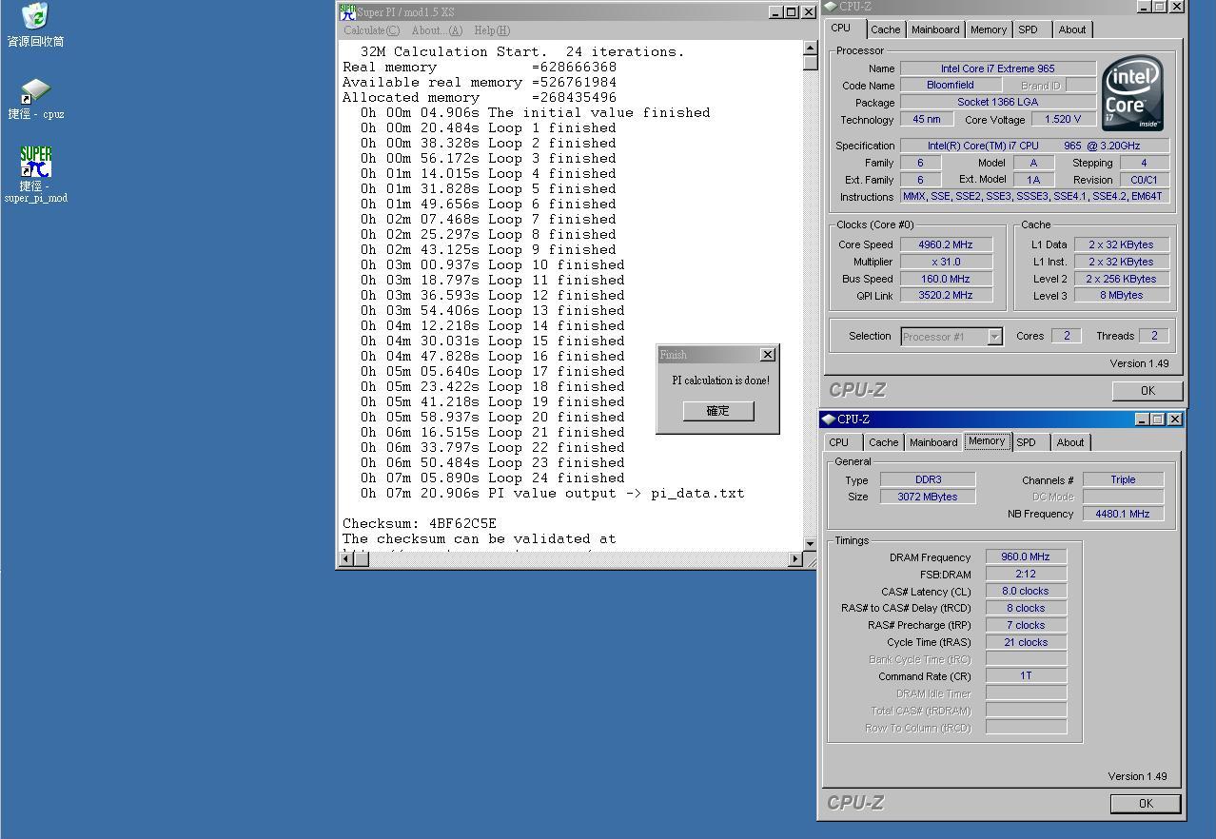Minimize the lower CPU-Z window
Image resolution: width=1216 pixels, height=839 pixels.
point(1142,419)
